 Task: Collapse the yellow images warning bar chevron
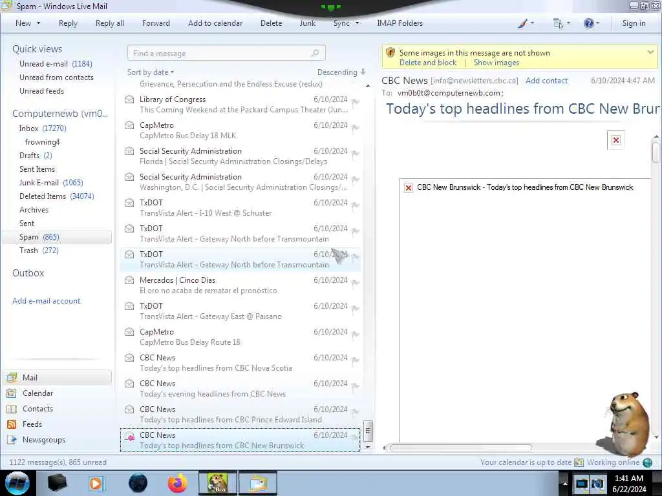click(x=650, y=52)
